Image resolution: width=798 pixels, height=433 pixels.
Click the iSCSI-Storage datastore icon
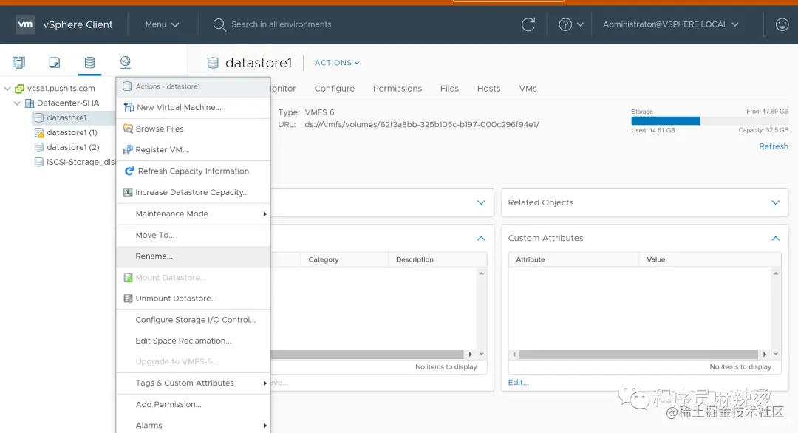point(38,163)
